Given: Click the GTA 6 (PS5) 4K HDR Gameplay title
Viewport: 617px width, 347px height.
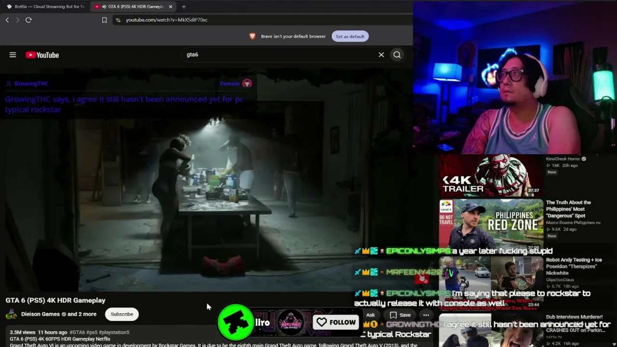Looking at the screenshot, I should point(55,300).
